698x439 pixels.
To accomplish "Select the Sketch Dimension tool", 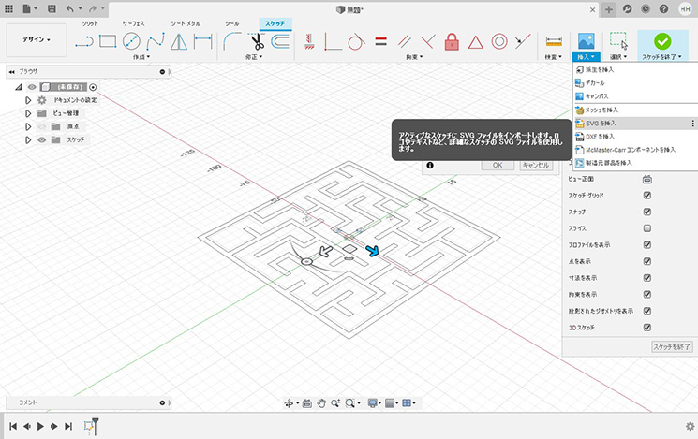I will coord(203,41).
